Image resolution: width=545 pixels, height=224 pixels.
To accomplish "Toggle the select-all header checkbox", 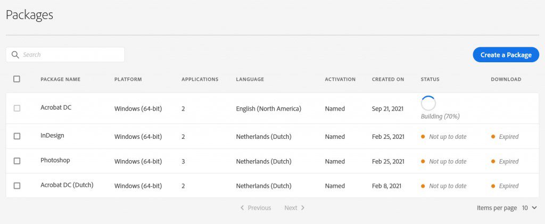I will click(16, 79).
